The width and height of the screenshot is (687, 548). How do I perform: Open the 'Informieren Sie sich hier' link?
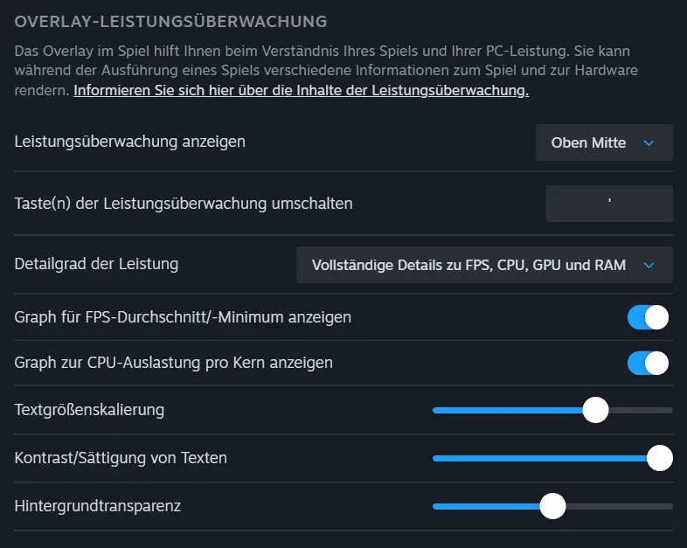(x=301, y=91)
